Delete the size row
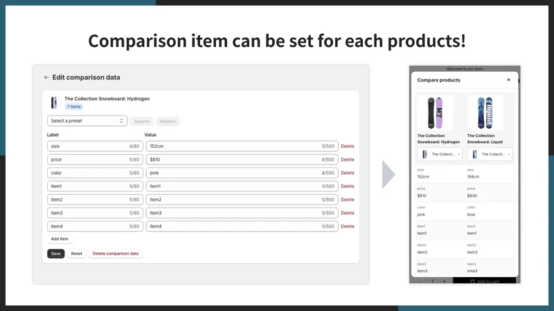This screenshot has height=311, width=554. click(x=348, y=146)
